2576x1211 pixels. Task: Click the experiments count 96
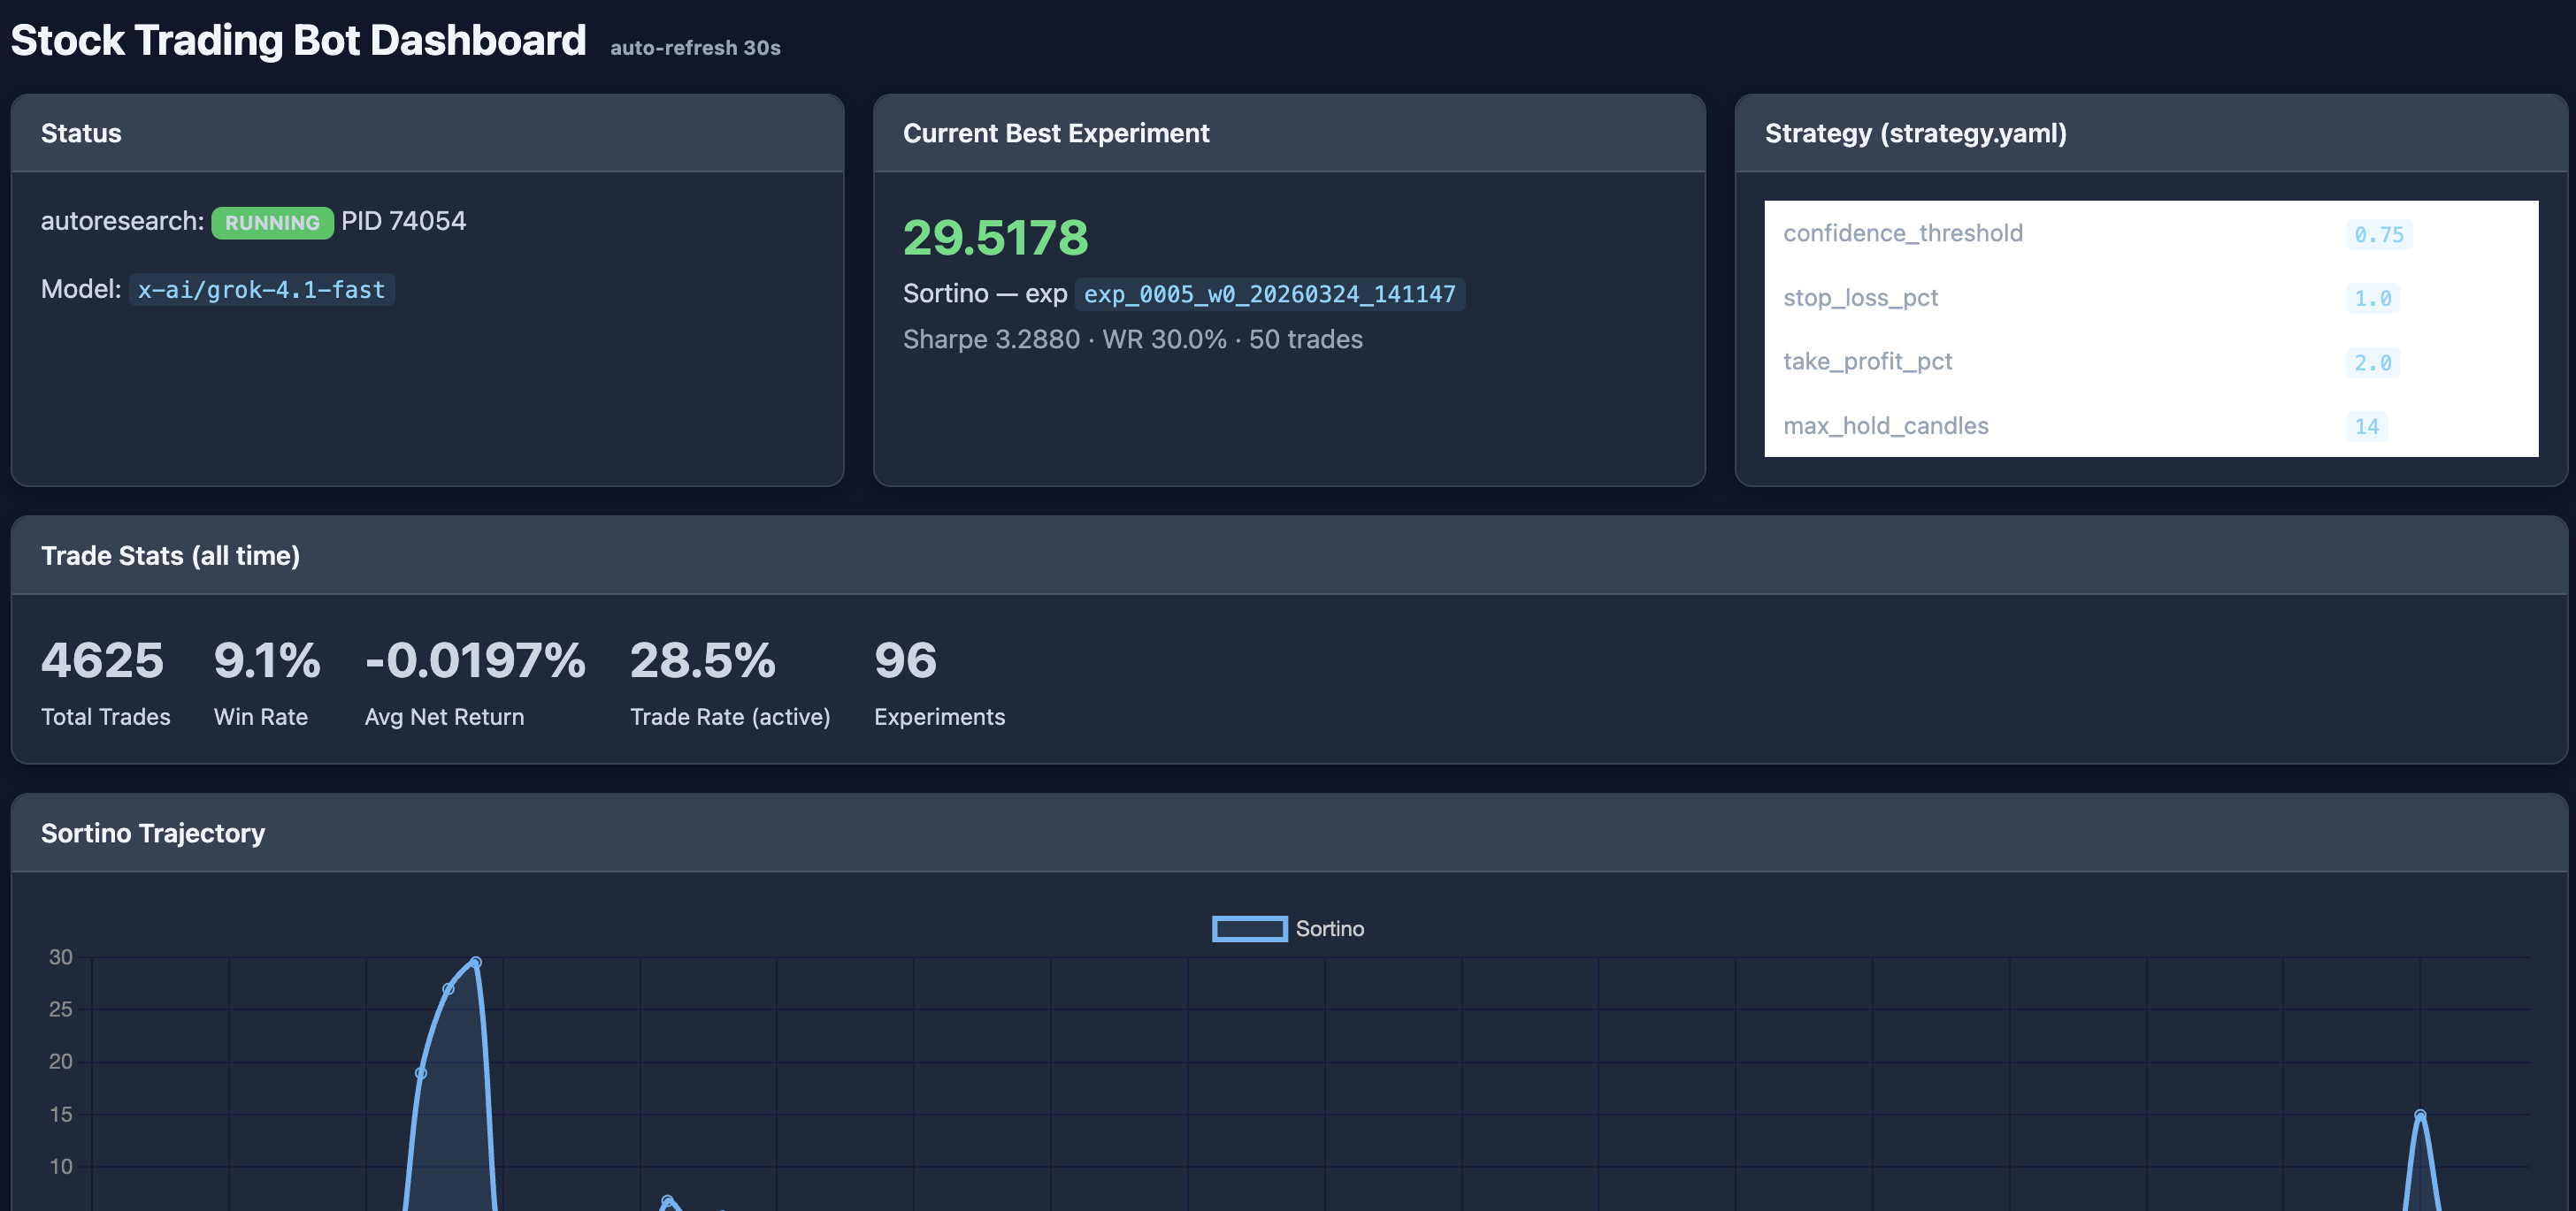(905, 660)
